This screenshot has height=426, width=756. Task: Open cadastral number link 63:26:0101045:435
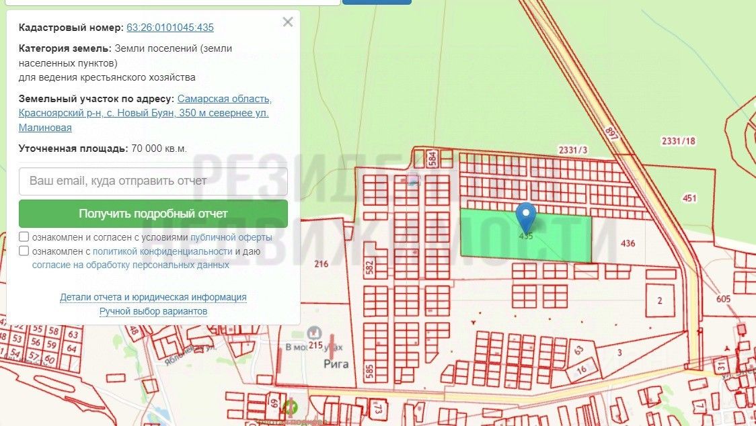(169, 28)
